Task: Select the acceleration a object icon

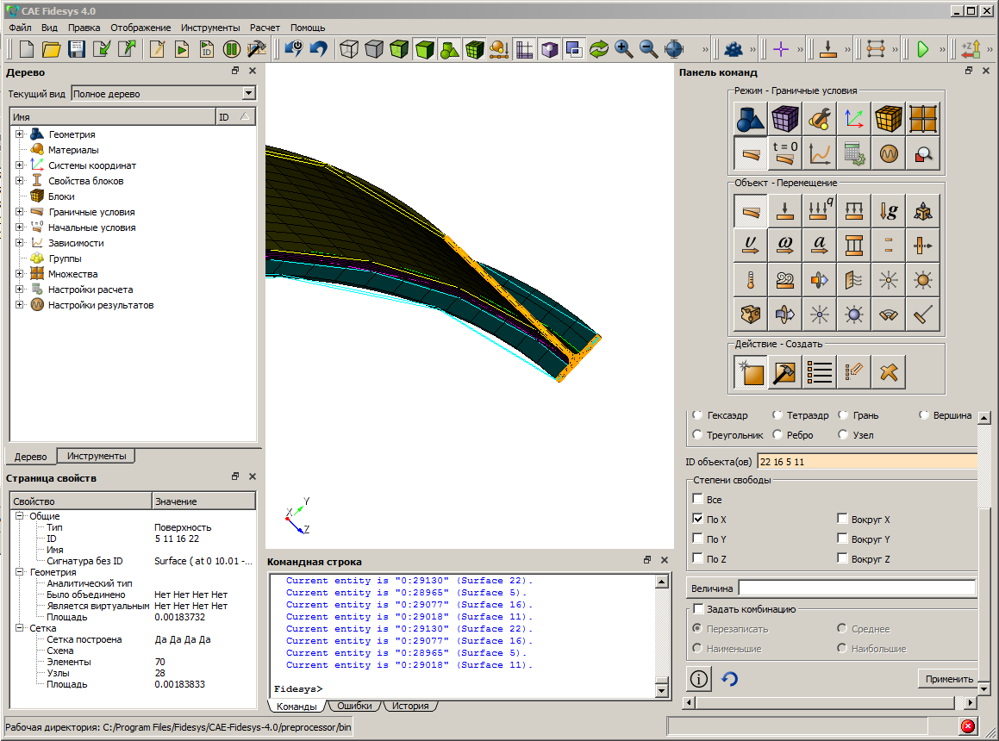Action: (820, 246)
